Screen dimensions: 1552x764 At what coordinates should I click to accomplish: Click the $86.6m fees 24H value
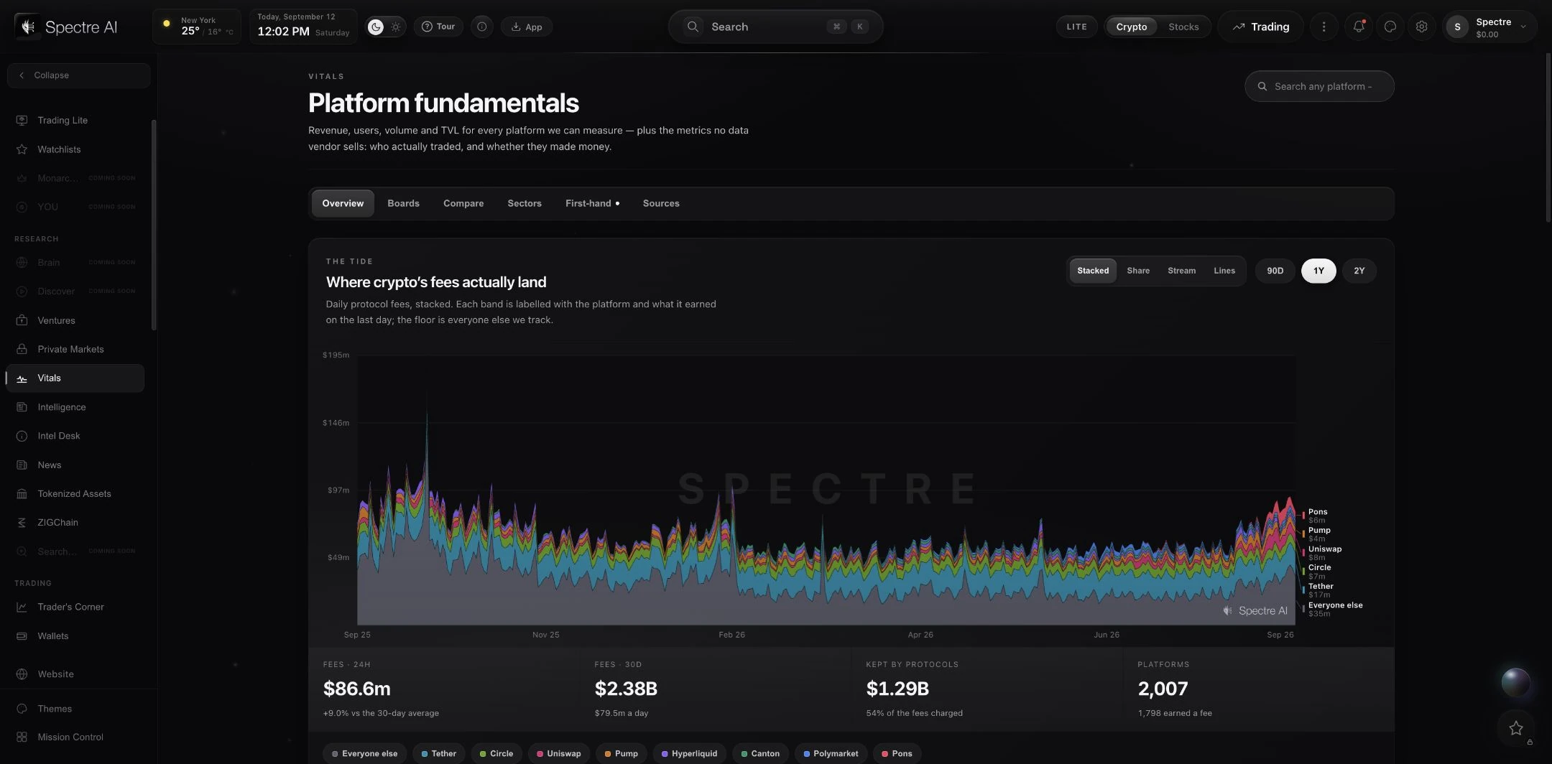coord(357,689)
